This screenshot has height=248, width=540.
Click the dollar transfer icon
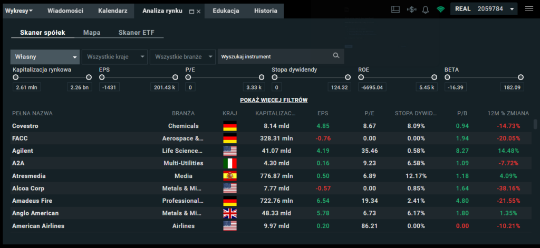[x=411, y=9]
